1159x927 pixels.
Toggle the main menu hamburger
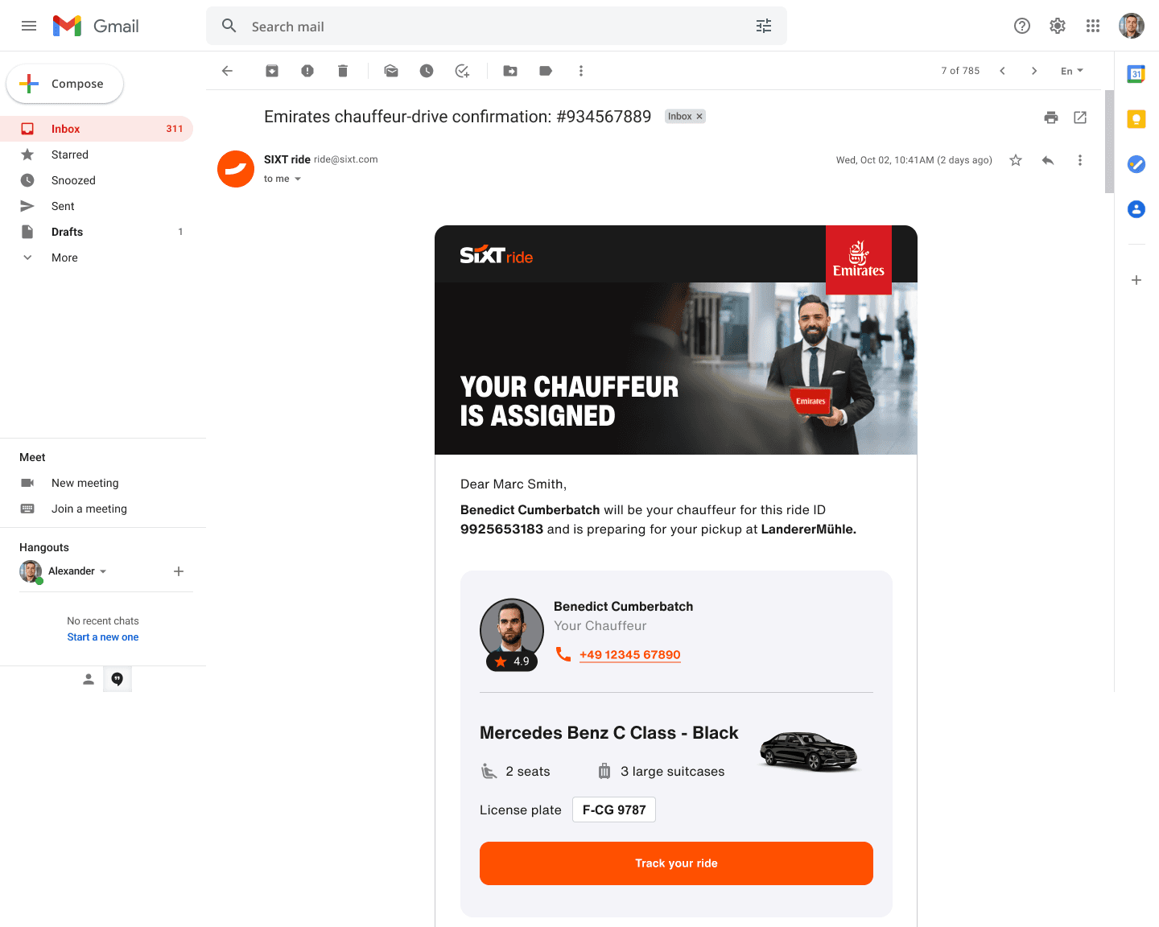(29, 26)
